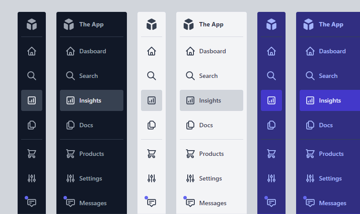This screenshot has height=214, width=360.
Task: Open Home icon in light collapsed sidebar
Action: tap(152, 51)
